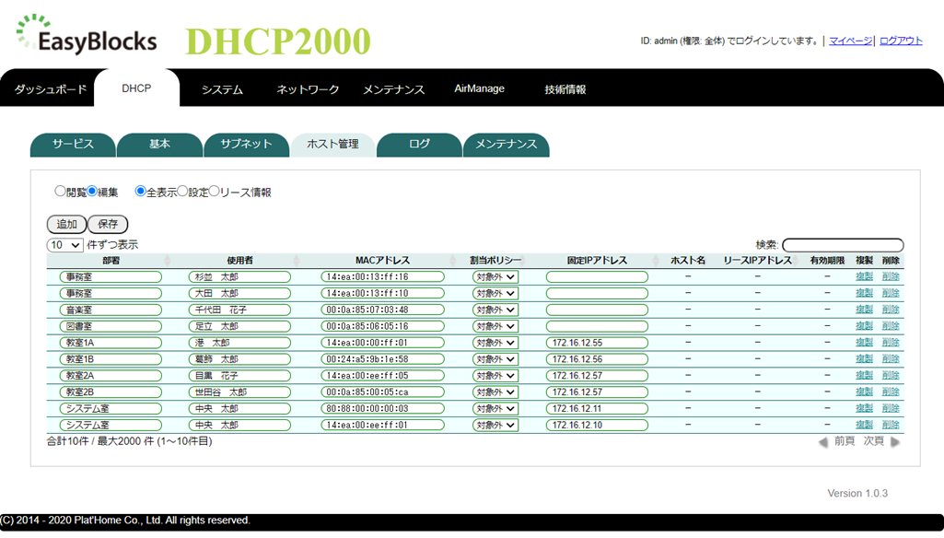Open policy dropdown for 目黒 花子 row

point(495,376)
